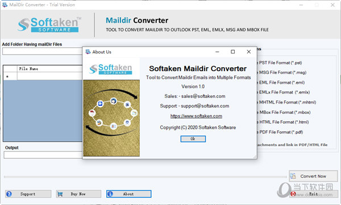Click the Softaken logo in About dialog
Image resolution: width=341 pixels, height=205 pixels.
coord(111,69)
